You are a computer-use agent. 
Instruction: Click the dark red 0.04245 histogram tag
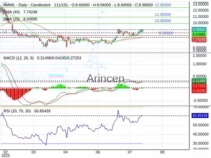tap(199, 91)
